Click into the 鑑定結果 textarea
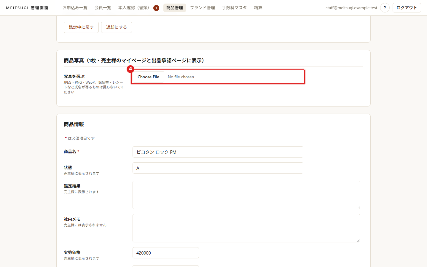This screenshot has height=267, width=427. [246, 195]
